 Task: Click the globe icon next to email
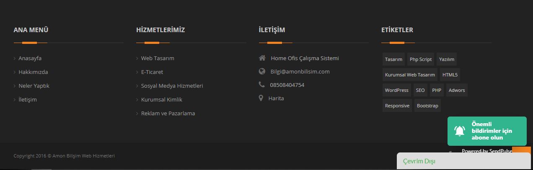[x=262, y=71]
